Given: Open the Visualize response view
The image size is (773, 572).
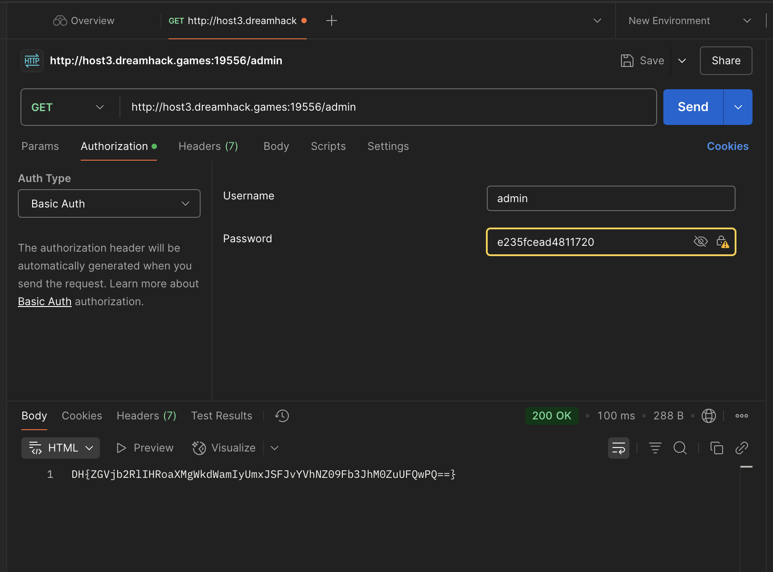Looking at the screenshot, I should 224,448.
